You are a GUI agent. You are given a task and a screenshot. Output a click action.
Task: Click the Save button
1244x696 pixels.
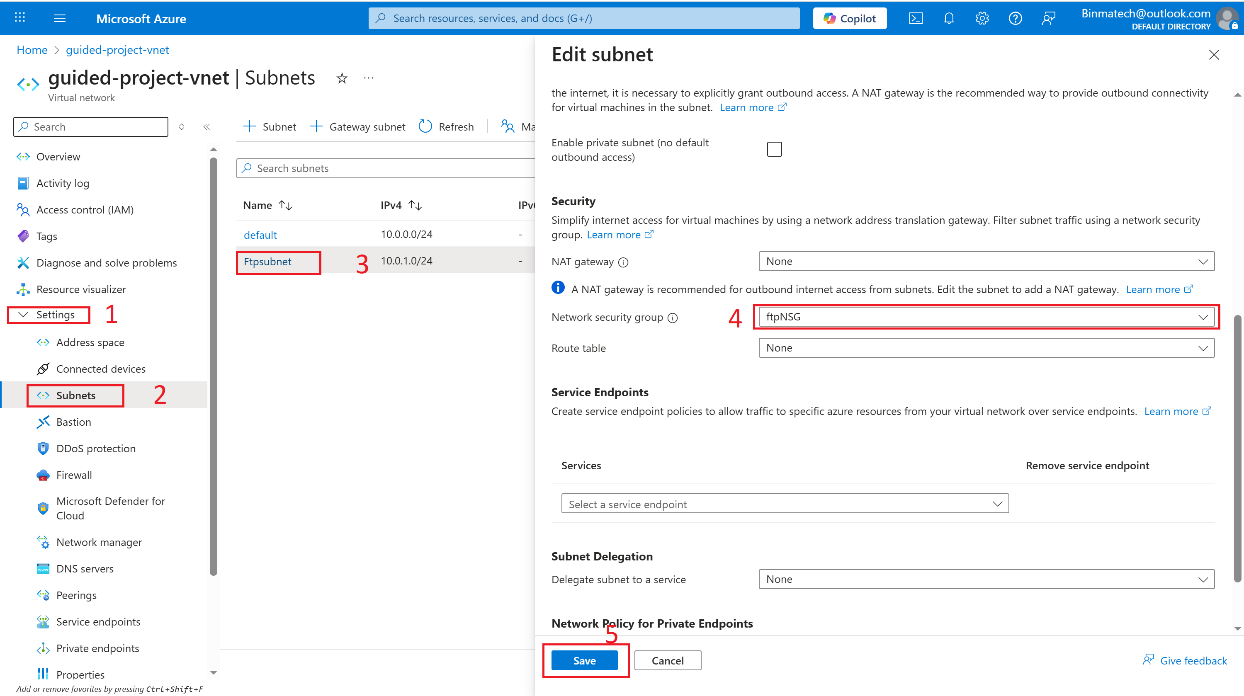(x=584, y=660)
